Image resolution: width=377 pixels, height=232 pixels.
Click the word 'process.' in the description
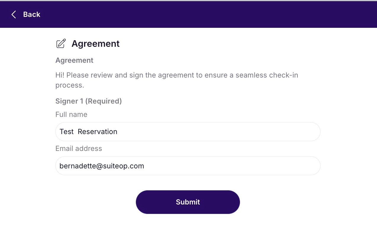pyautogui.click(x=70, y=85)
